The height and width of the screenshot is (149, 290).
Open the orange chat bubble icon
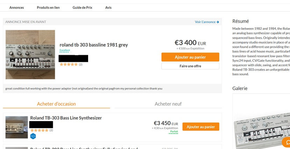[x=286, y=142]
